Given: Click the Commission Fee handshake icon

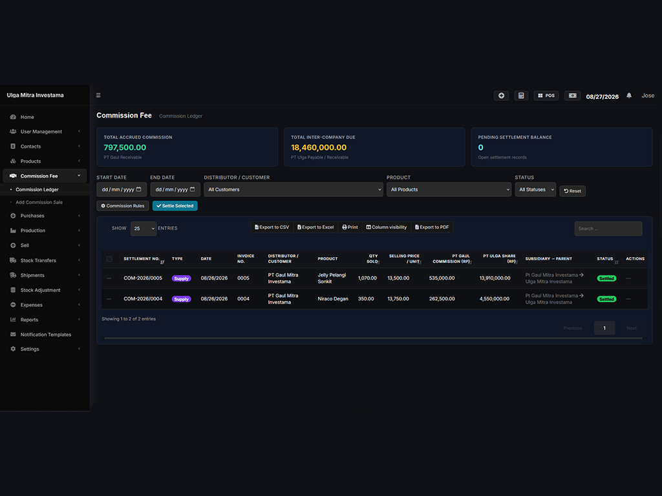Looking at the screenshot, I should pos(13,176).
